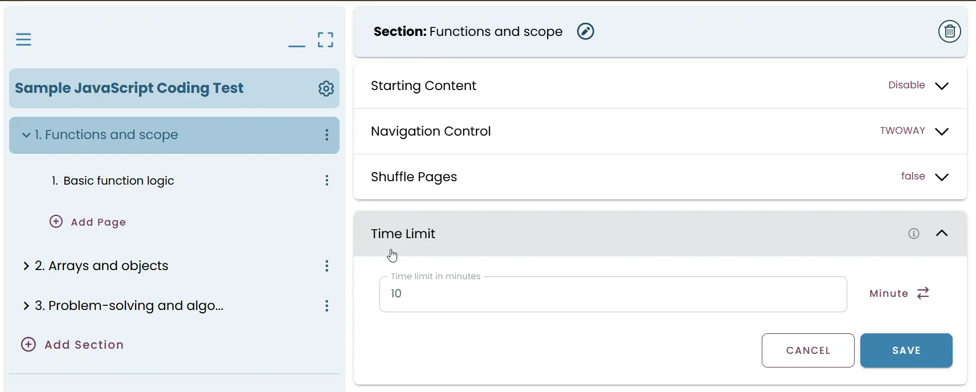
Task: Expand the Problem-solving and algo section
Action: pos(26,306)
